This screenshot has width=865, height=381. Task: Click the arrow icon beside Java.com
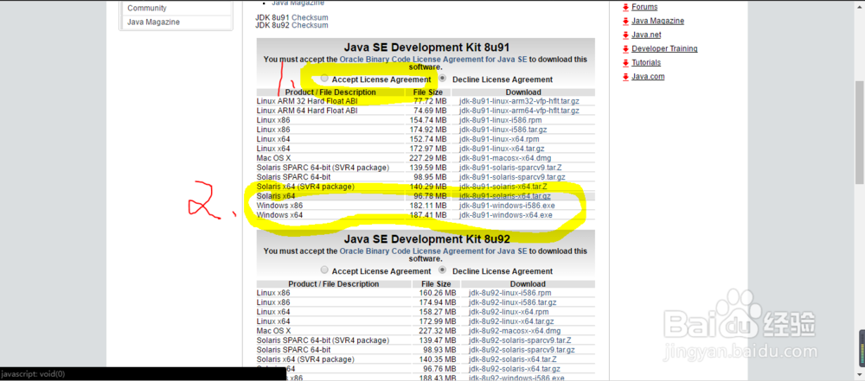pos(625,77)
